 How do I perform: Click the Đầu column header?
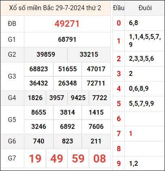(119, 8)
